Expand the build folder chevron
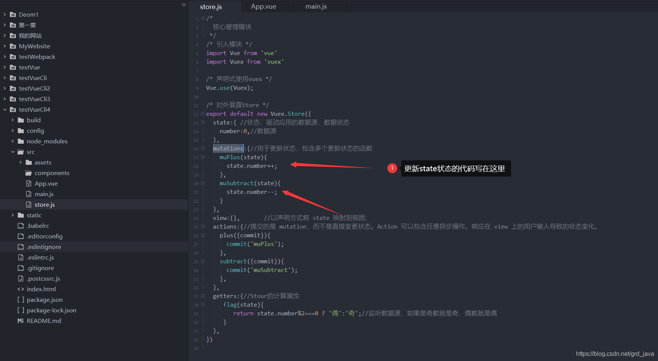Screen dimensions: 658x361 13,120
